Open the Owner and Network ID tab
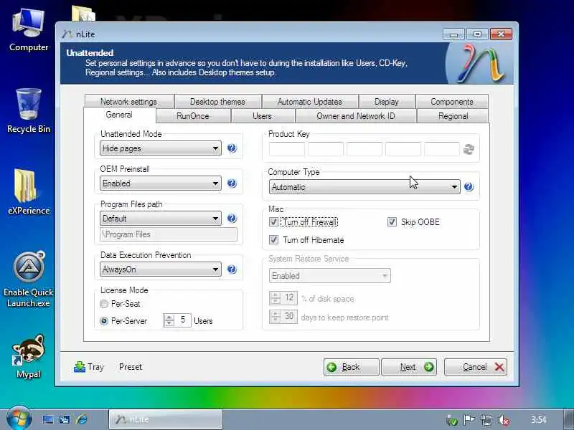 (356, 116)
